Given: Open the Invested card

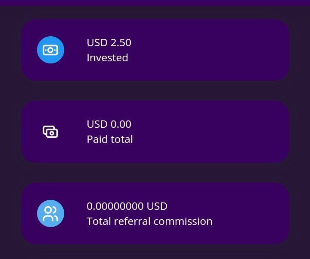Looking at the screenshot, I should point(155,50).
